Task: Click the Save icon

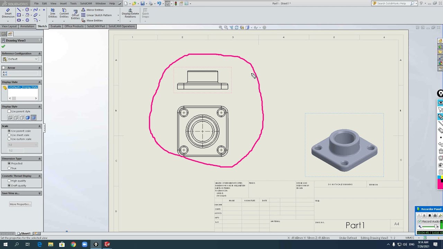Action: click(142, 3)
